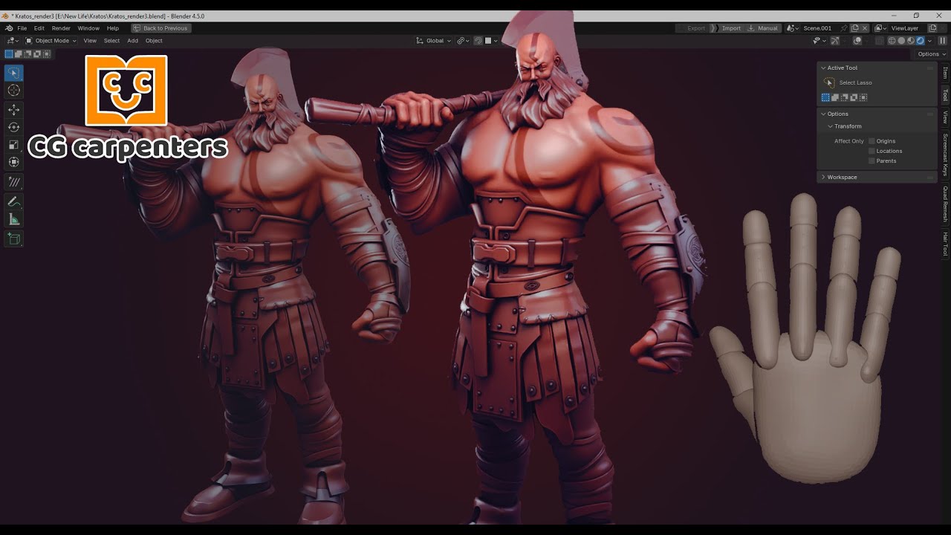Open the File menu

click(22, 28)
